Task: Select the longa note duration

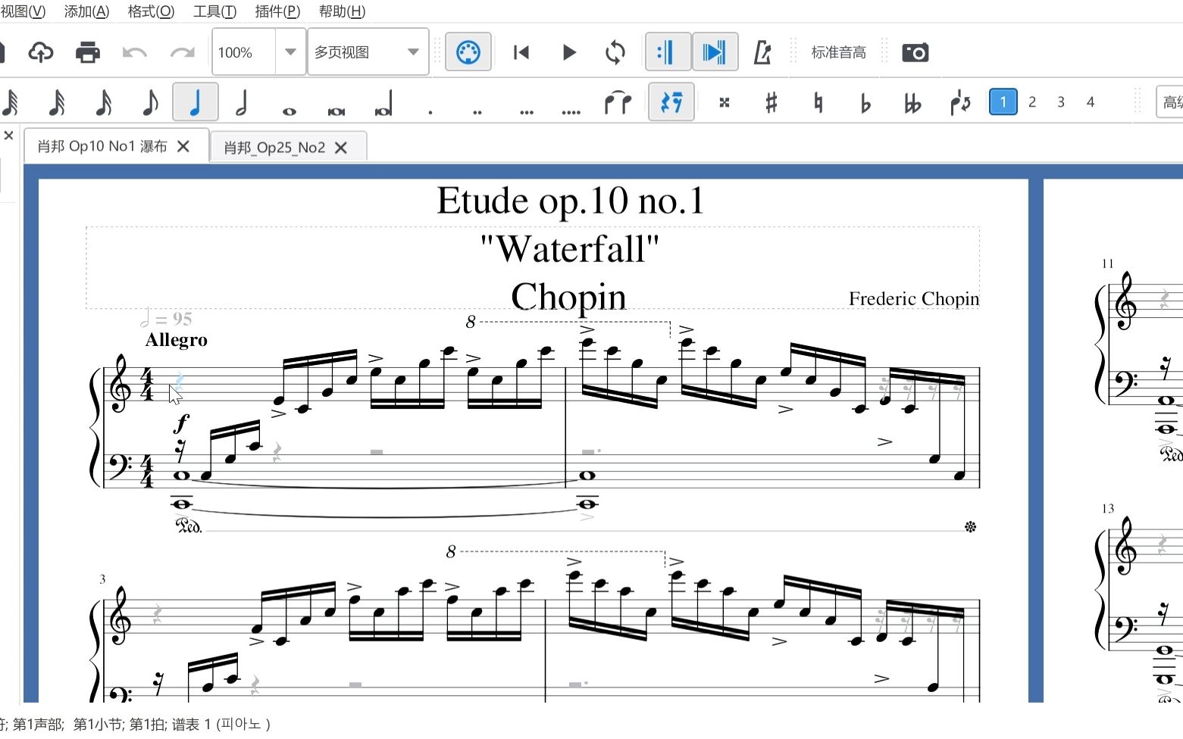Action: [x=383, y=104]
